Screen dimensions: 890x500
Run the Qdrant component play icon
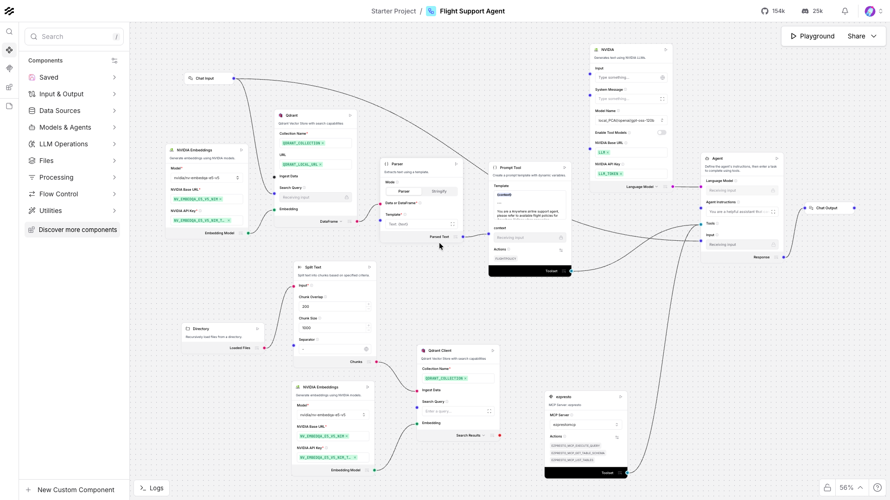[350, 115]
